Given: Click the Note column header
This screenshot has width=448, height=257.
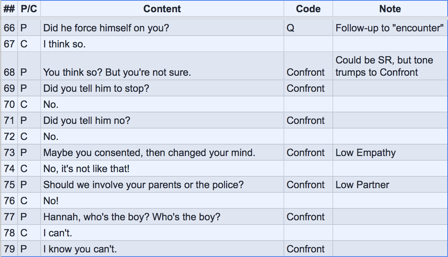Looking at the screenshot, I should pyautogui.click(x=390, y=9).
